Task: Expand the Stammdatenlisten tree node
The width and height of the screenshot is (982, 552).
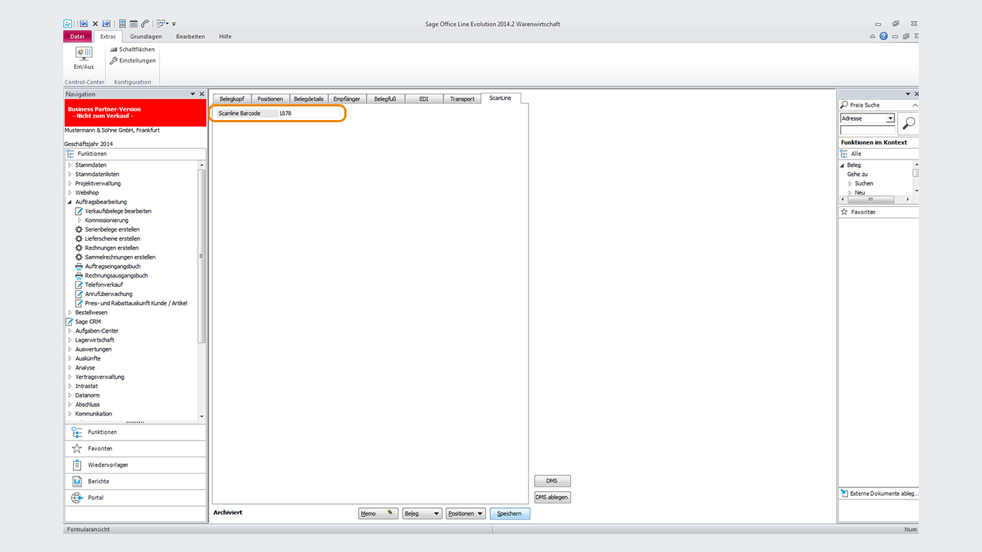Action: (x=70, y=175)
